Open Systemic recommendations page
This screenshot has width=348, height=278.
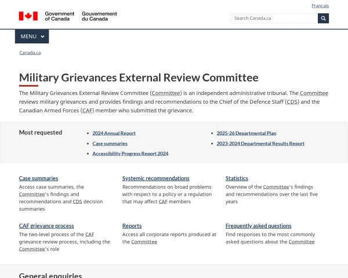click(x=155, y=178)
